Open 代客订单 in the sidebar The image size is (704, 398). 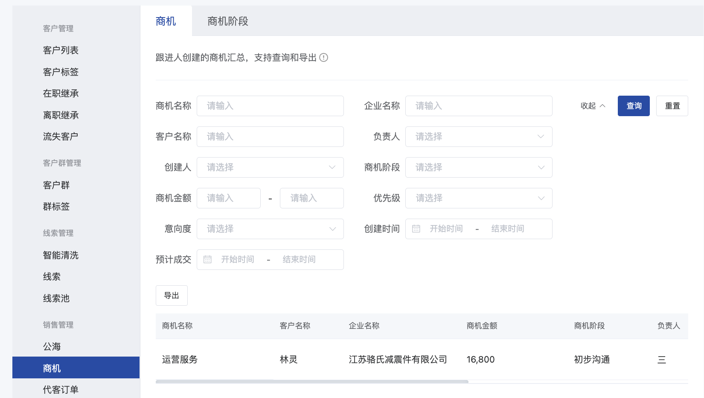61,389
